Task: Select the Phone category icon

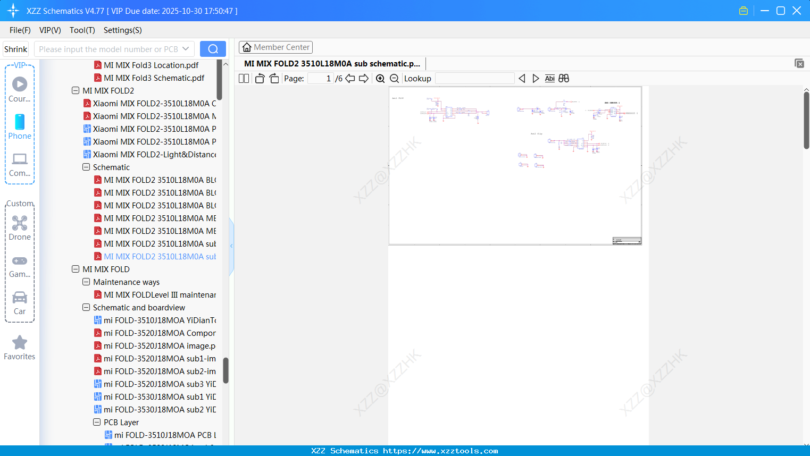Action: point(20,122)
